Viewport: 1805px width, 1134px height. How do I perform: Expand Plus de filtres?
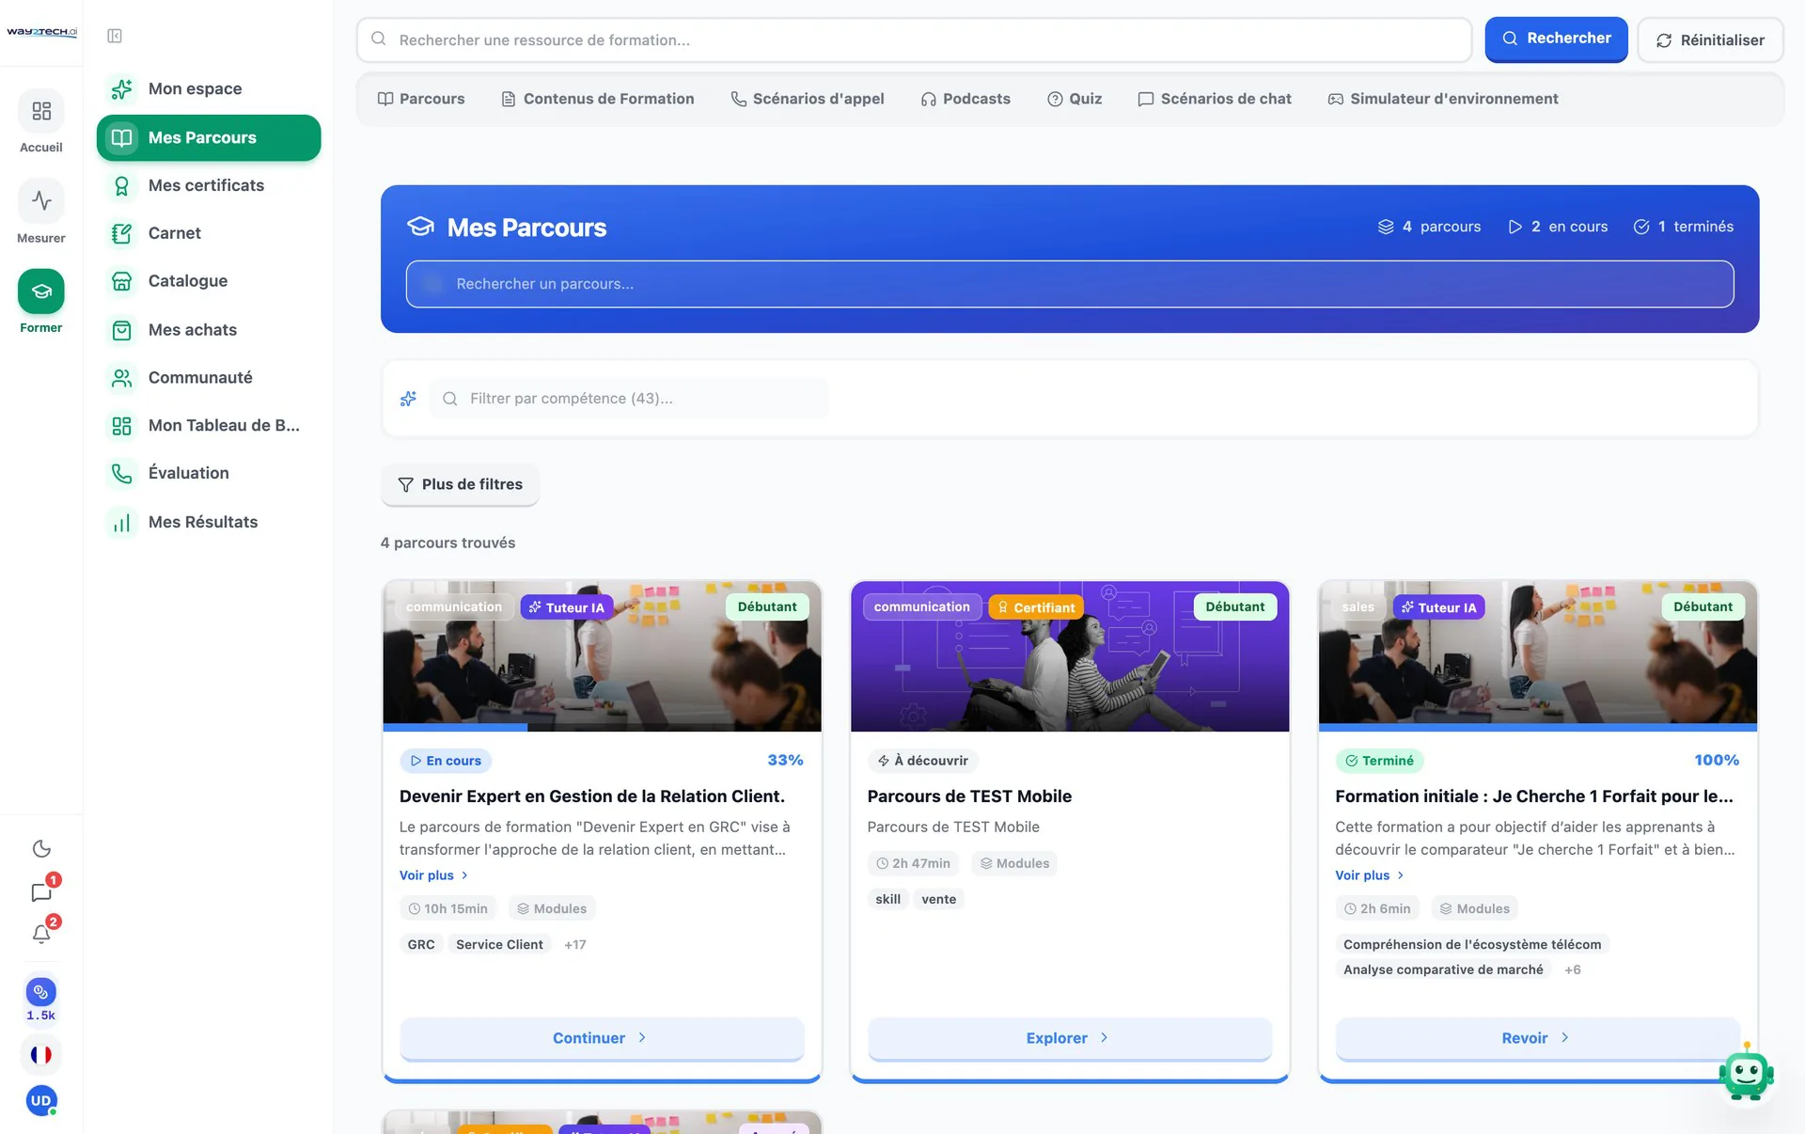point(460,484)
